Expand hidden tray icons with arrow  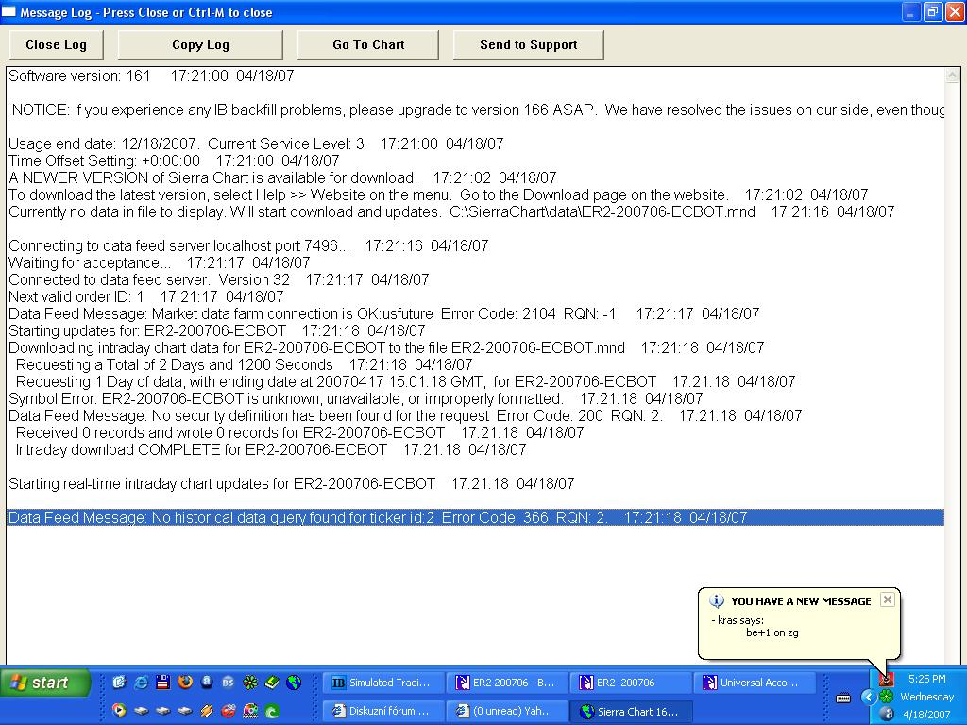869,698
